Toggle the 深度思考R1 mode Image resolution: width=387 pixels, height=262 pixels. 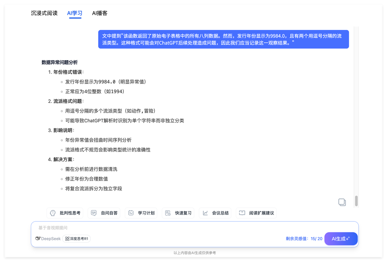pyautogui.click(x=76, y=239)
